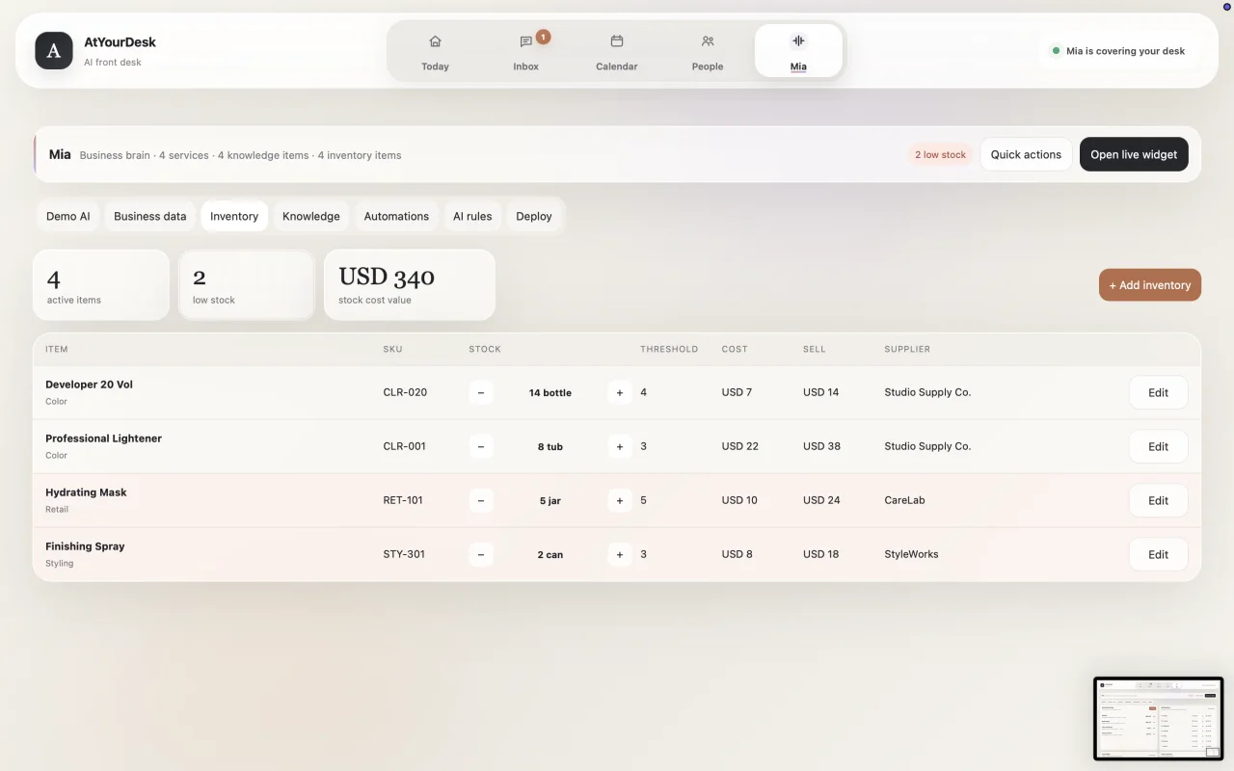The image size is (1234, 771).
Task: Open the Inbox message icon
Action: [525, 41]
